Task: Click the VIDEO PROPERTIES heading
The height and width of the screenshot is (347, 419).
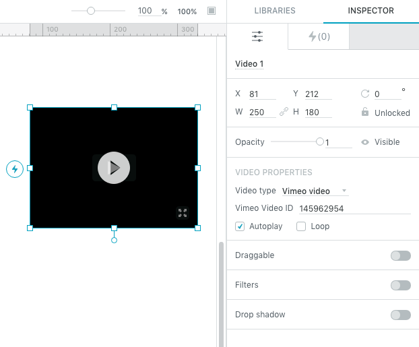Action: point(273,172)
